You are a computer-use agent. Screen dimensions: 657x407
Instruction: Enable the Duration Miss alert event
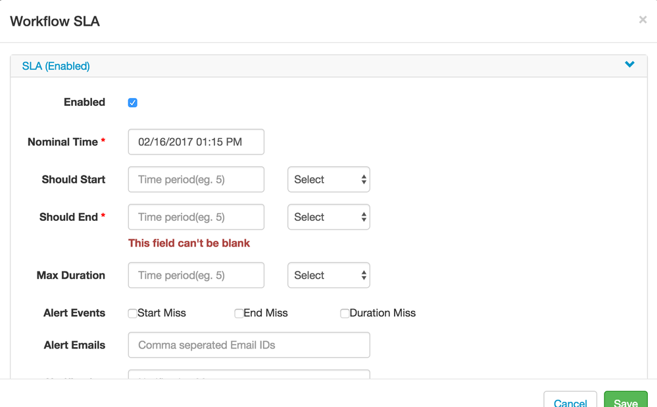pos(345,314)
